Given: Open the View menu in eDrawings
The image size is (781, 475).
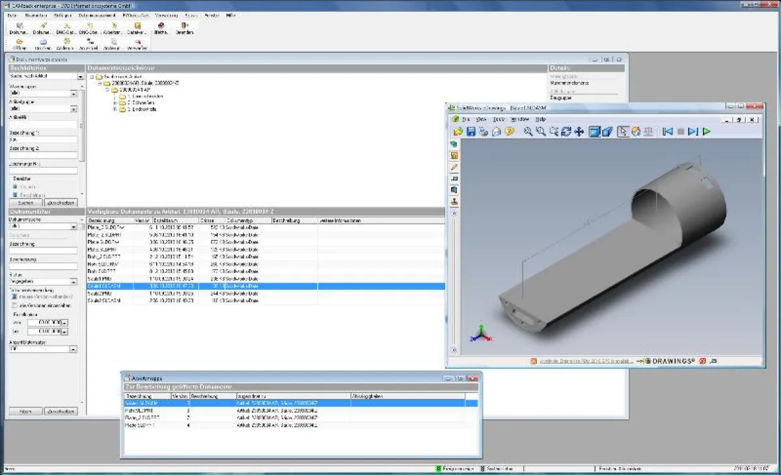Looking at the screenshot, I should pos(482,120).
